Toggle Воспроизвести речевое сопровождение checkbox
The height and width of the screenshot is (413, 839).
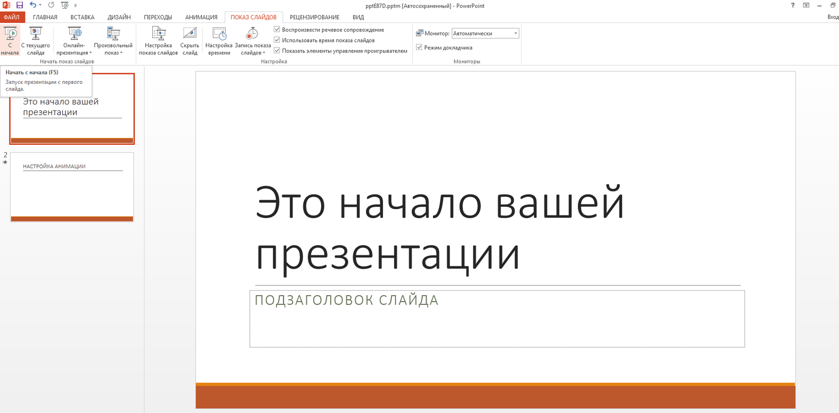(277, 29)
